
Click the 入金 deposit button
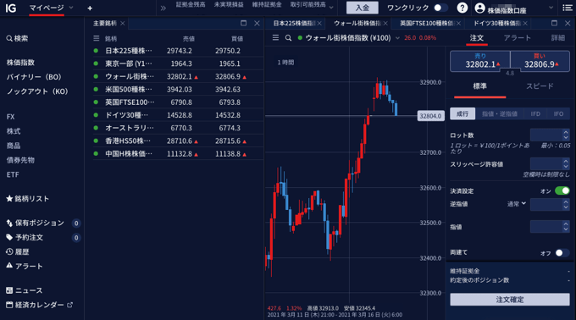point(363,8)
